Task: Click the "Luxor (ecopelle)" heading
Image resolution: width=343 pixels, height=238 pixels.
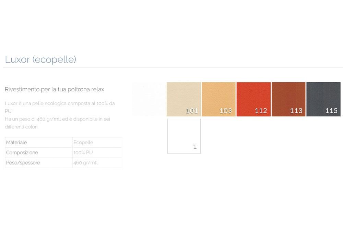Action: tap(40, 59)
